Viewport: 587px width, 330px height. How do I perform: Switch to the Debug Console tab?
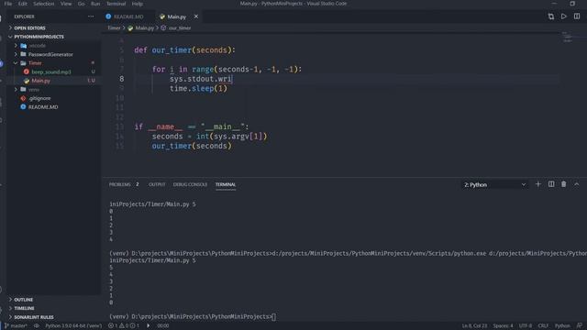[190, 184]
